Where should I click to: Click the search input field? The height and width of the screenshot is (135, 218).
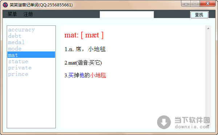click(x=127, y=14)
